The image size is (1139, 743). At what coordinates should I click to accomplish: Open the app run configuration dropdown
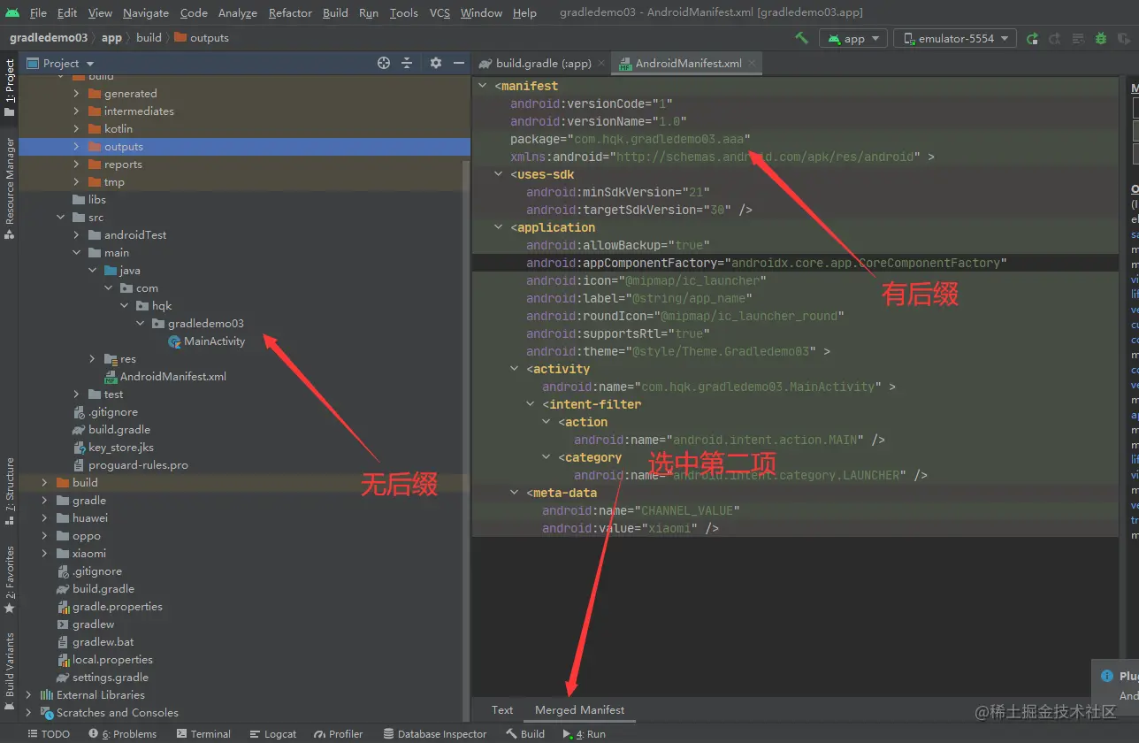pos(853,38)
